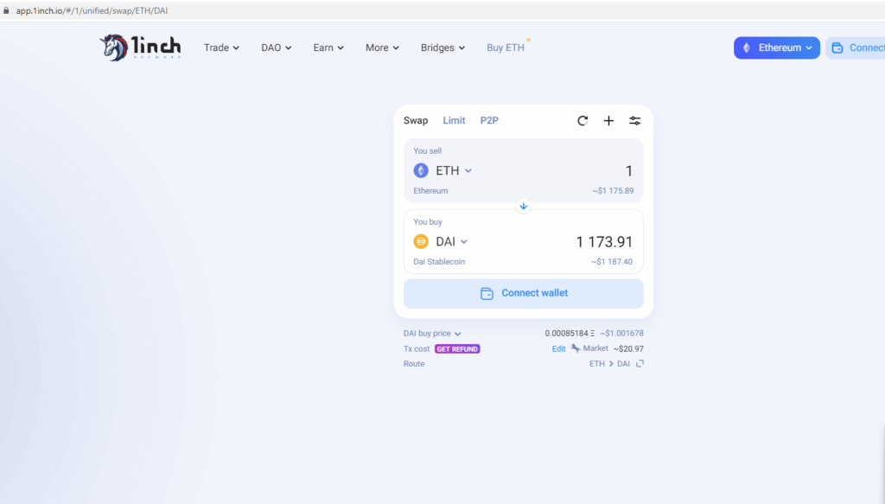Click Edit next to Tx cost
Screen dimensions: 885x504
point(559,348)
